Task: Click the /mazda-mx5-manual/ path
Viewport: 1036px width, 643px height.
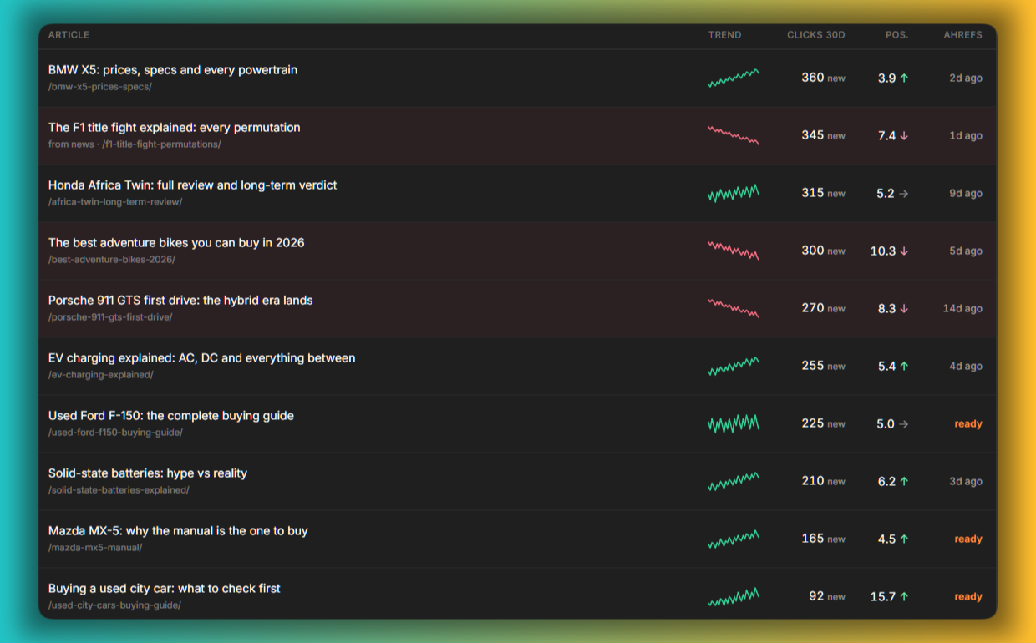Action: click(95, 548)
